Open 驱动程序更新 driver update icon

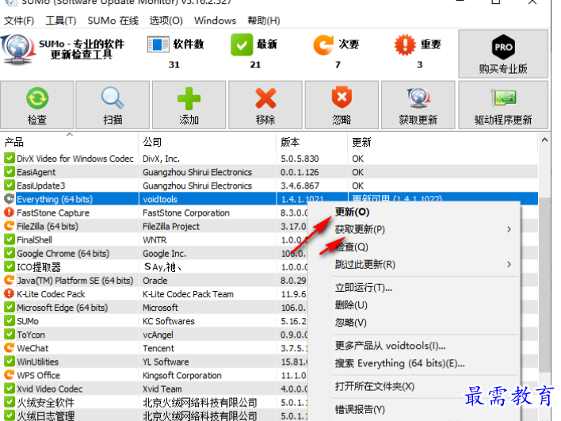pos(503,98)
